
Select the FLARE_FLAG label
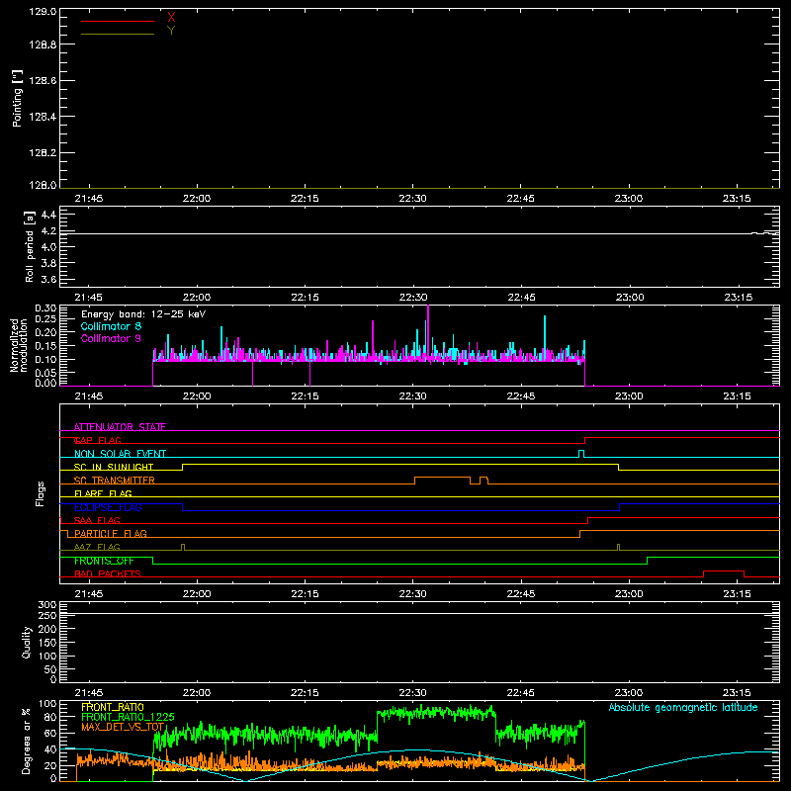point(103,493)
